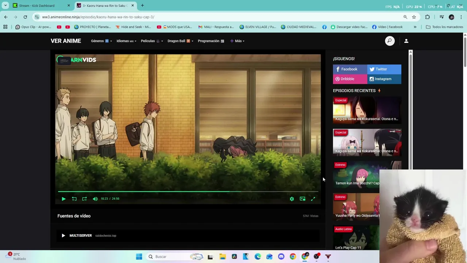This screenshot has height=263, width=467.
Task: Open Vídeo | Facebook bookmark
Action: pyautogui.click(x=387, y=27)
